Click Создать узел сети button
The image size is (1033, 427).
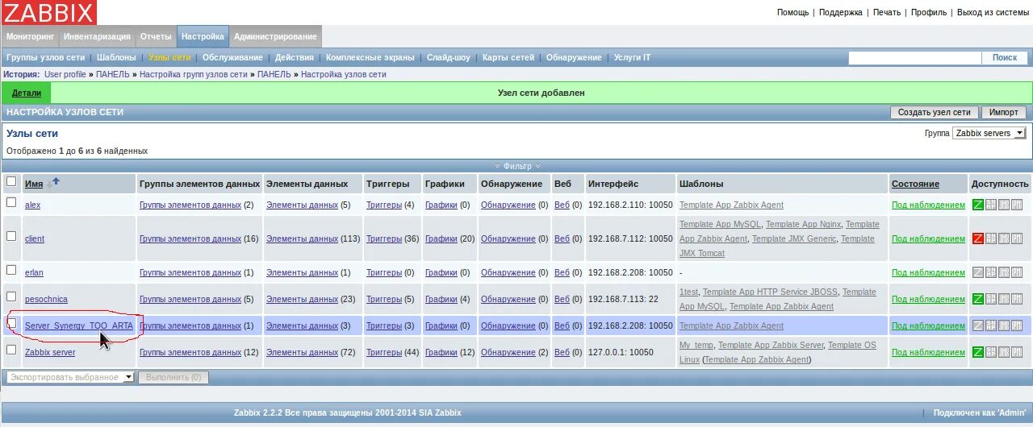pyautogui.click(x=935, y=112)
